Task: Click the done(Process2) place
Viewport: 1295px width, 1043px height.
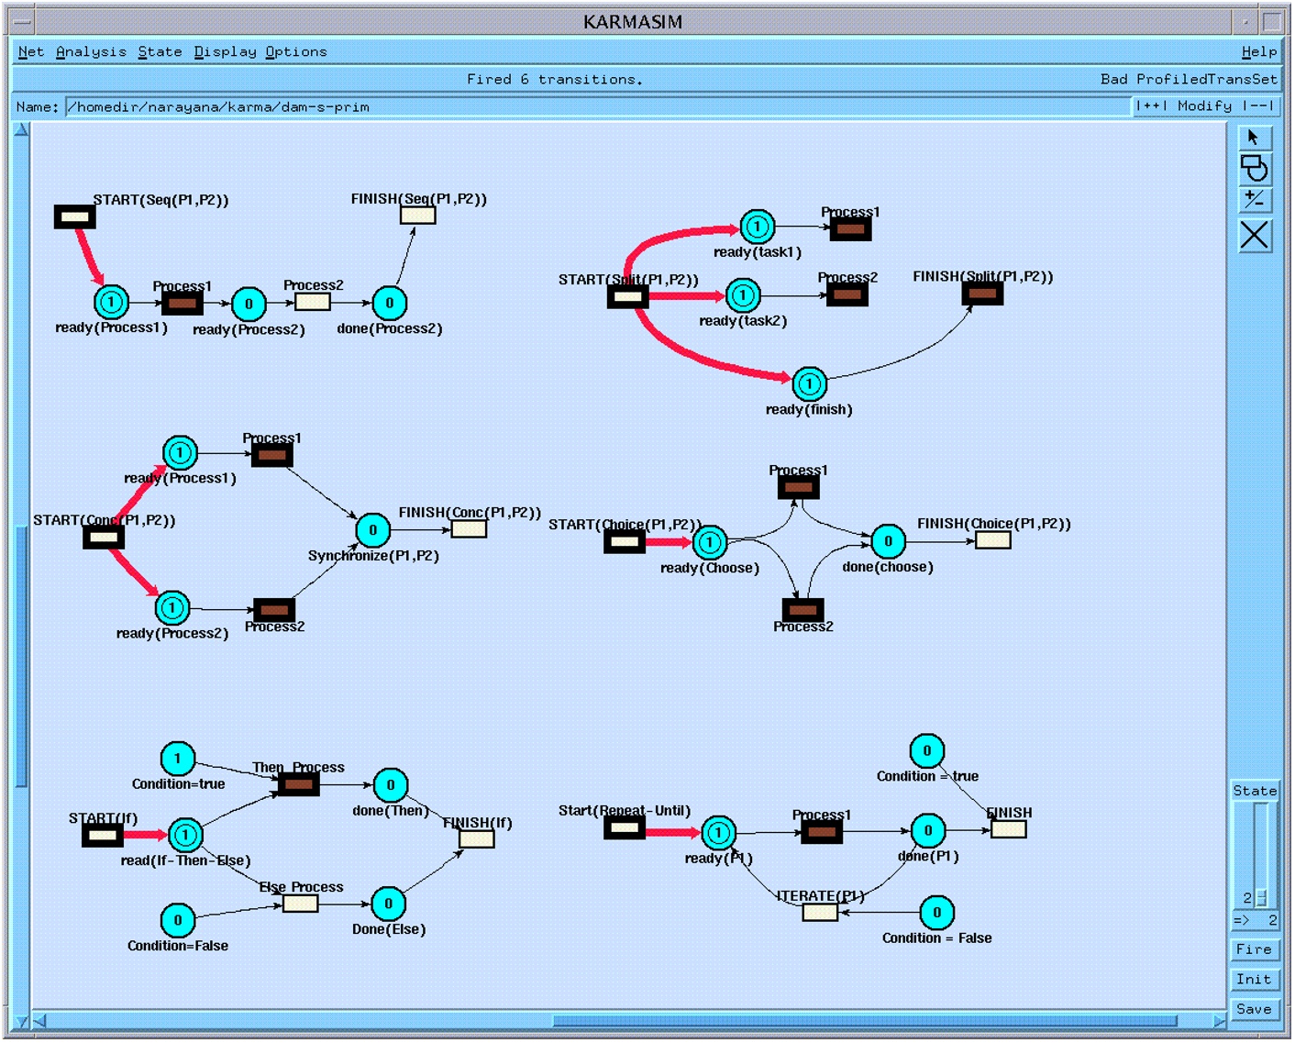Action: (390, 304)
